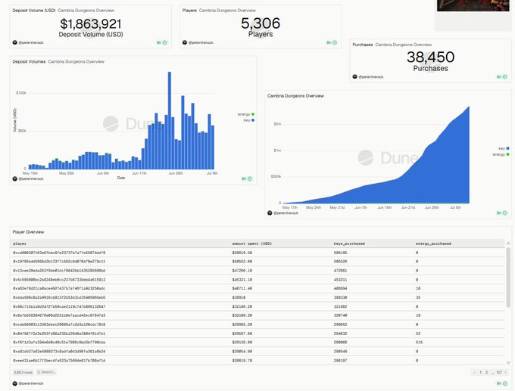
Task: Toggle the key series in the bar chart legend
Action: point(248,120)
